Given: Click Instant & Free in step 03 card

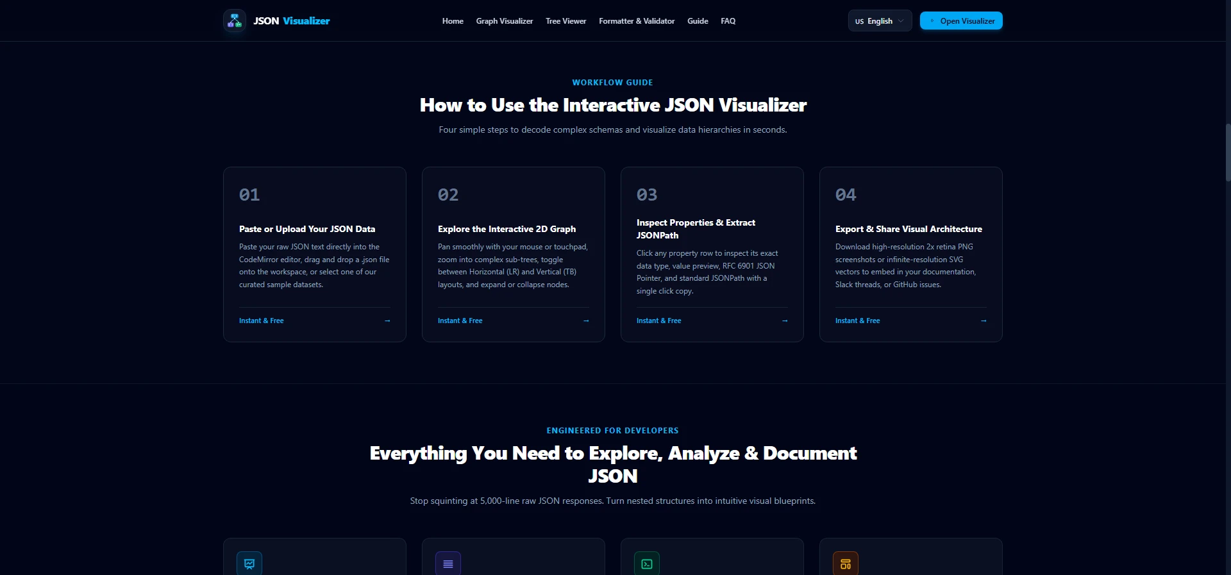Looking at the screenshot, I should click(659, 321).
